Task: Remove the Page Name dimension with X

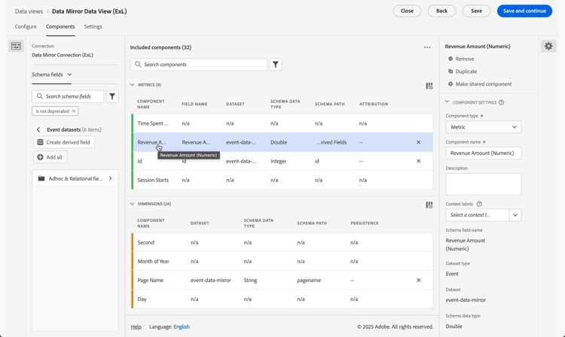Action: click(x=418, y=280)
